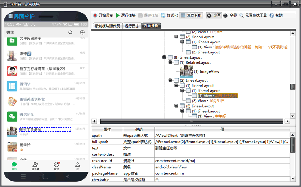
Task: Collapse (2) LinearLayout below ImageView
Action: [170, 80]
